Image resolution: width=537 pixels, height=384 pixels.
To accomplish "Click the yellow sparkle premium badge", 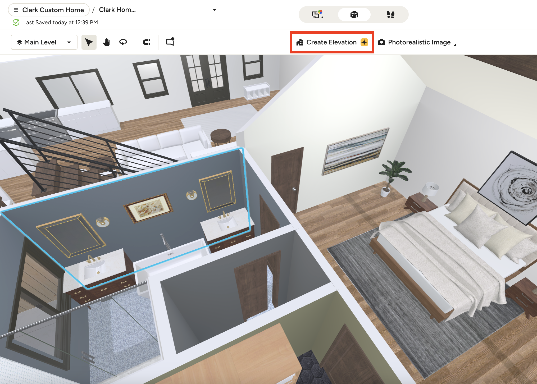I will [x=364, y=42].
